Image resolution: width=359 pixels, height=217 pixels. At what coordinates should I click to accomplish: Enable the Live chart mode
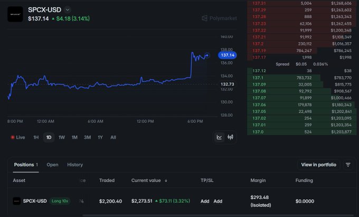[18, 137]
